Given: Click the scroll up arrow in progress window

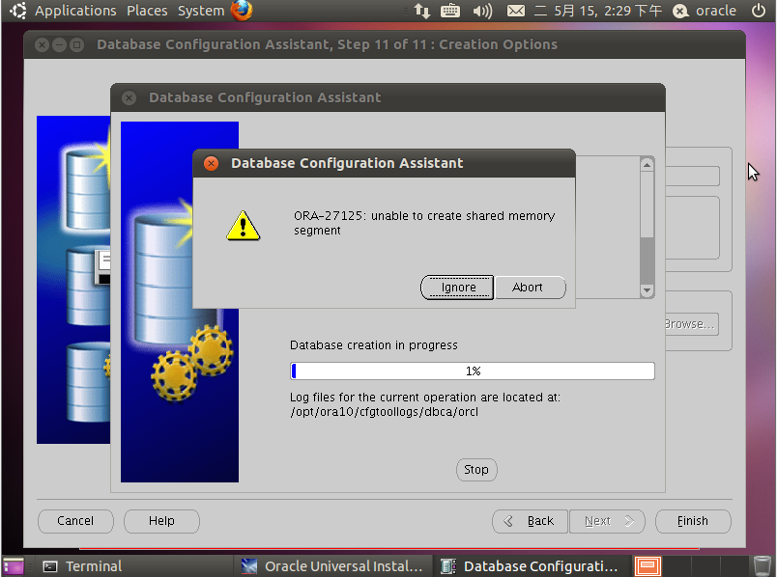Looking at the screenshot, I should pyautogui.click(x=647, y=164).
